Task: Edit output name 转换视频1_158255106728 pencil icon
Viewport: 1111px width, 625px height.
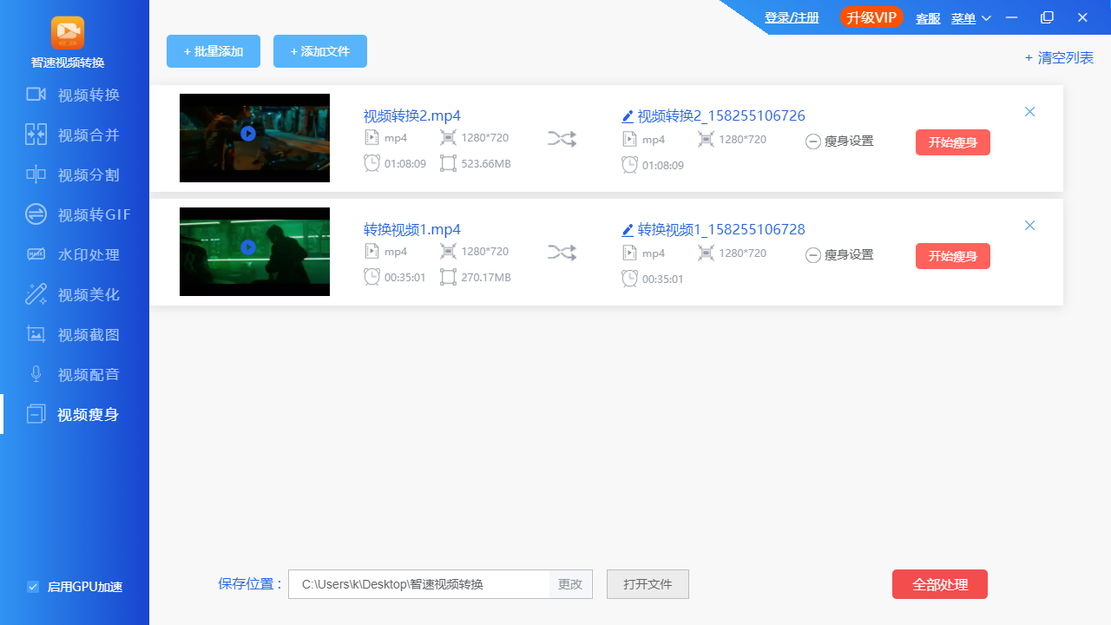Action: (628, 229)
